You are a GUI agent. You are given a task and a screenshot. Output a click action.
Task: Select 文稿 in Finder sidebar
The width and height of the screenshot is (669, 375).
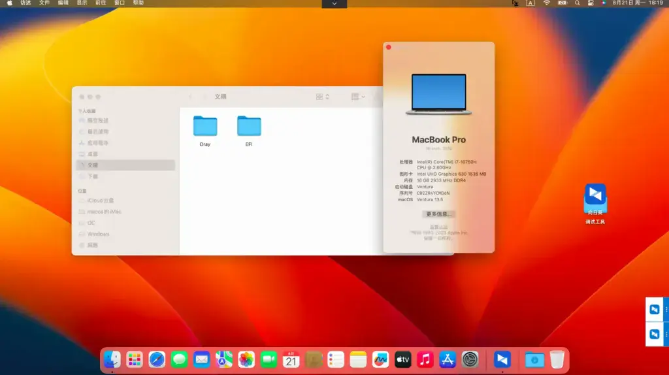126,165
